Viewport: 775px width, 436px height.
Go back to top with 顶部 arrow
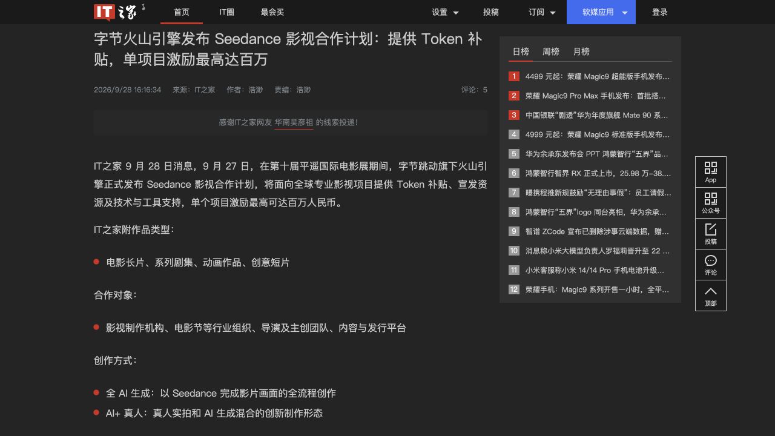[x=711, y=296]
